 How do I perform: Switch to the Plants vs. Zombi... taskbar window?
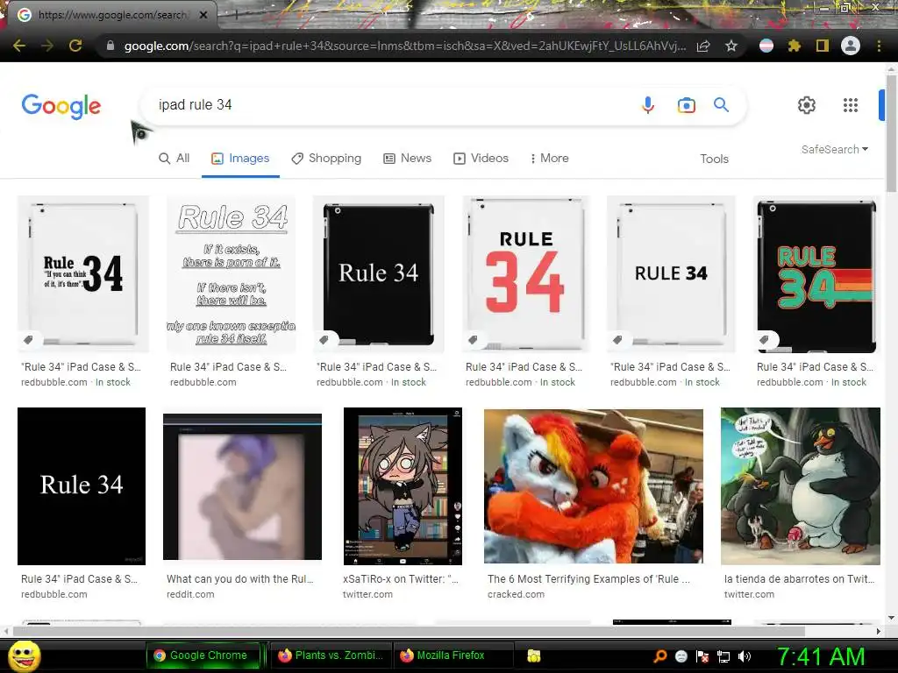[331, 655]
